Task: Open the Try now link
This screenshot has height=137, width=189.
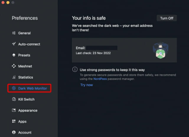Action: click(87, 85)
